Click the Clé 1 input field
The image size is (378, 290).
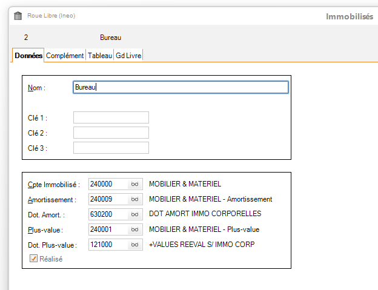tap(111, 117)
